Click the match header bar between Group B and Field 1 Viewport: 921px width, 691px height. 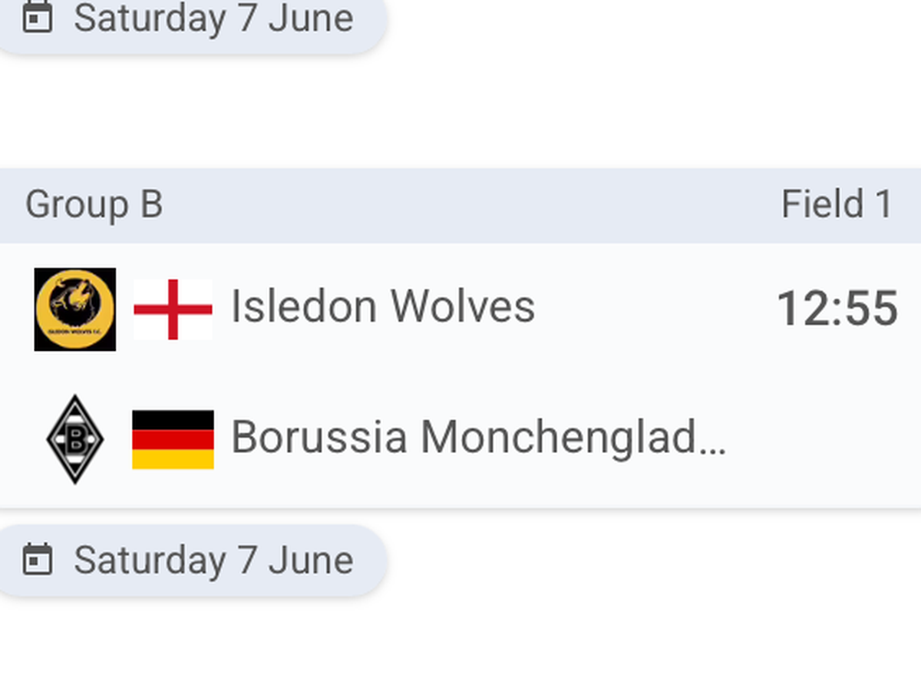pos(460,205)
